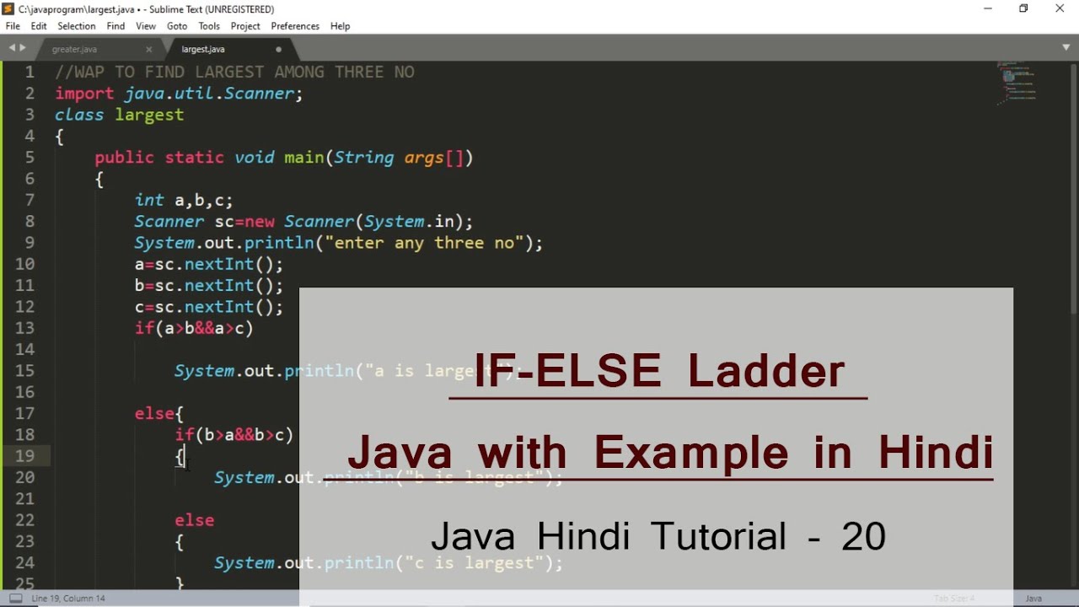Click 'Line 19, Column 14' status text
Image resolution: width=1079 pixels, height=607 pixels.
click(x=68, y=599)
